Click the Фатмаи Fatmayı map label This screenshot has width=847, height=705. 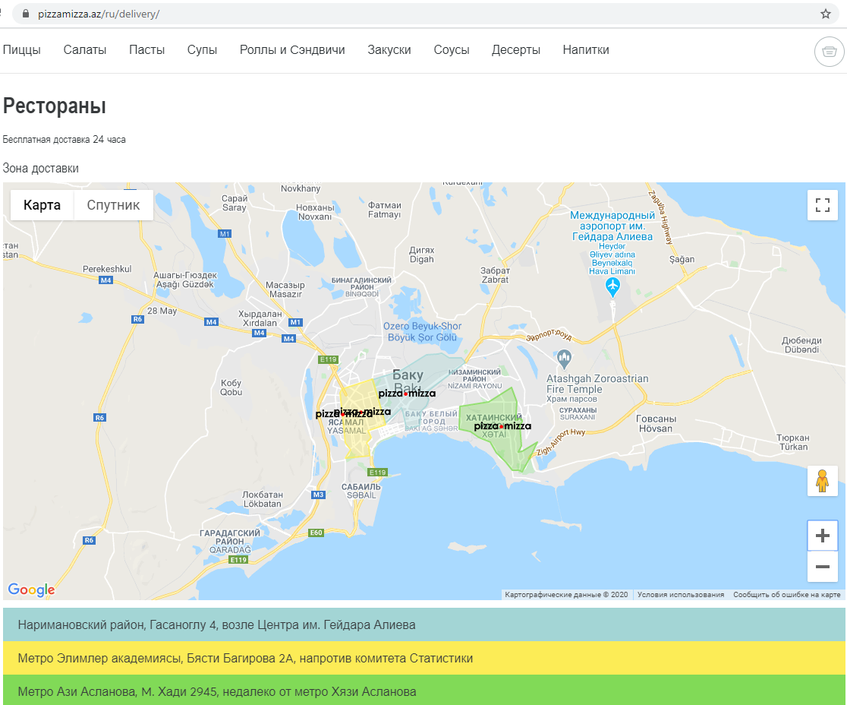[x=385, y=210]
